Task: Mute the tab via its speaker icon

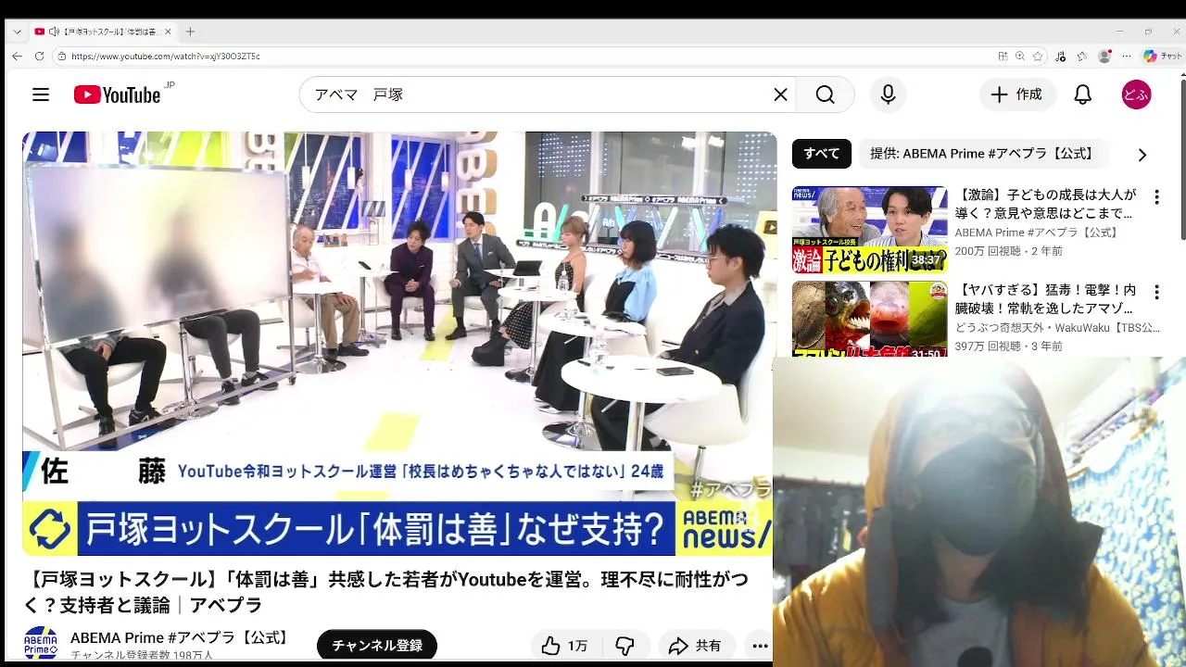Action: click(54, 31)
